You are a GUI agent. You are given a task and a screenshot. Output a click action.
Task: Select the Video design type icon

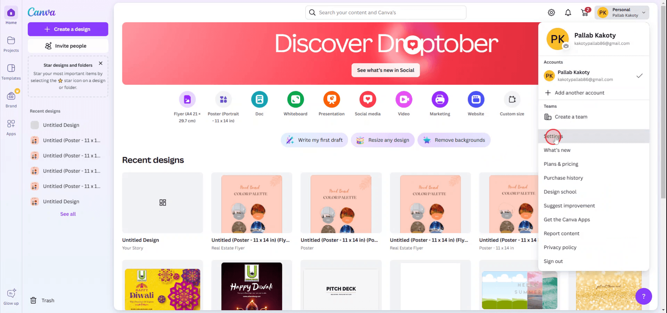click(x=404, y=99)
